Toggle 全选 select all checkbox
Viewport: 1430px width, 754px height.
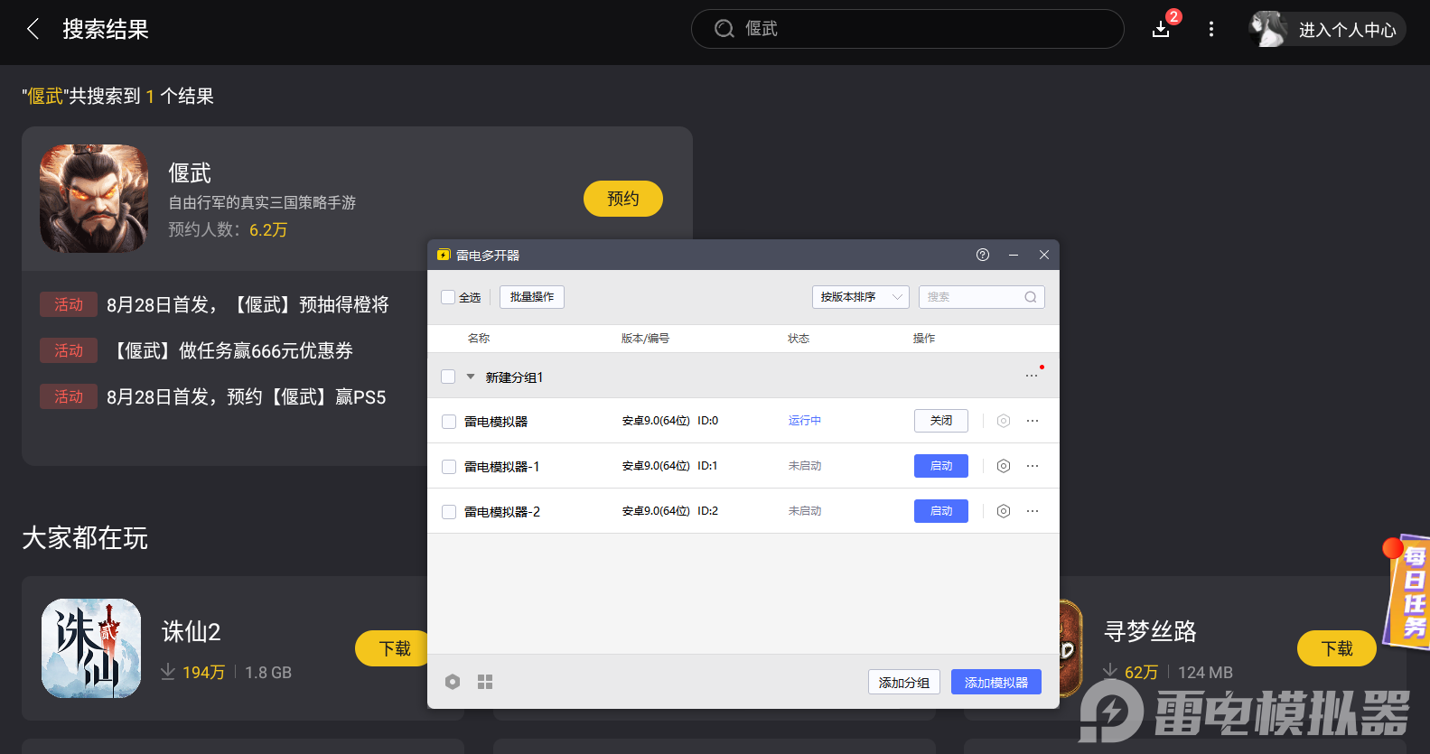(448, 297)
